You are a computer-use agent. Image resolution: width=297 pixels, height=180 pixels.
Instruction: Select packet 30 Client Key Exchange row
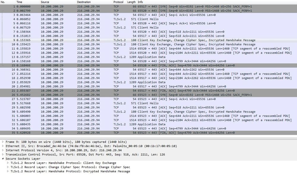(149, 112)
